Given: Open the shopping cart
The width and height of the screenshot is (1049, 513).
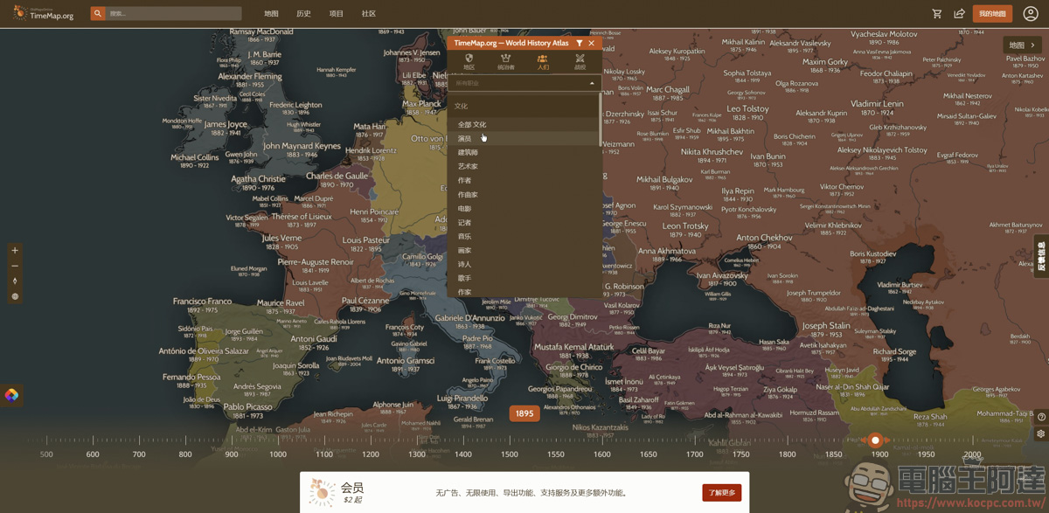Looking at the screenshot, I should [x=937, y=13].
